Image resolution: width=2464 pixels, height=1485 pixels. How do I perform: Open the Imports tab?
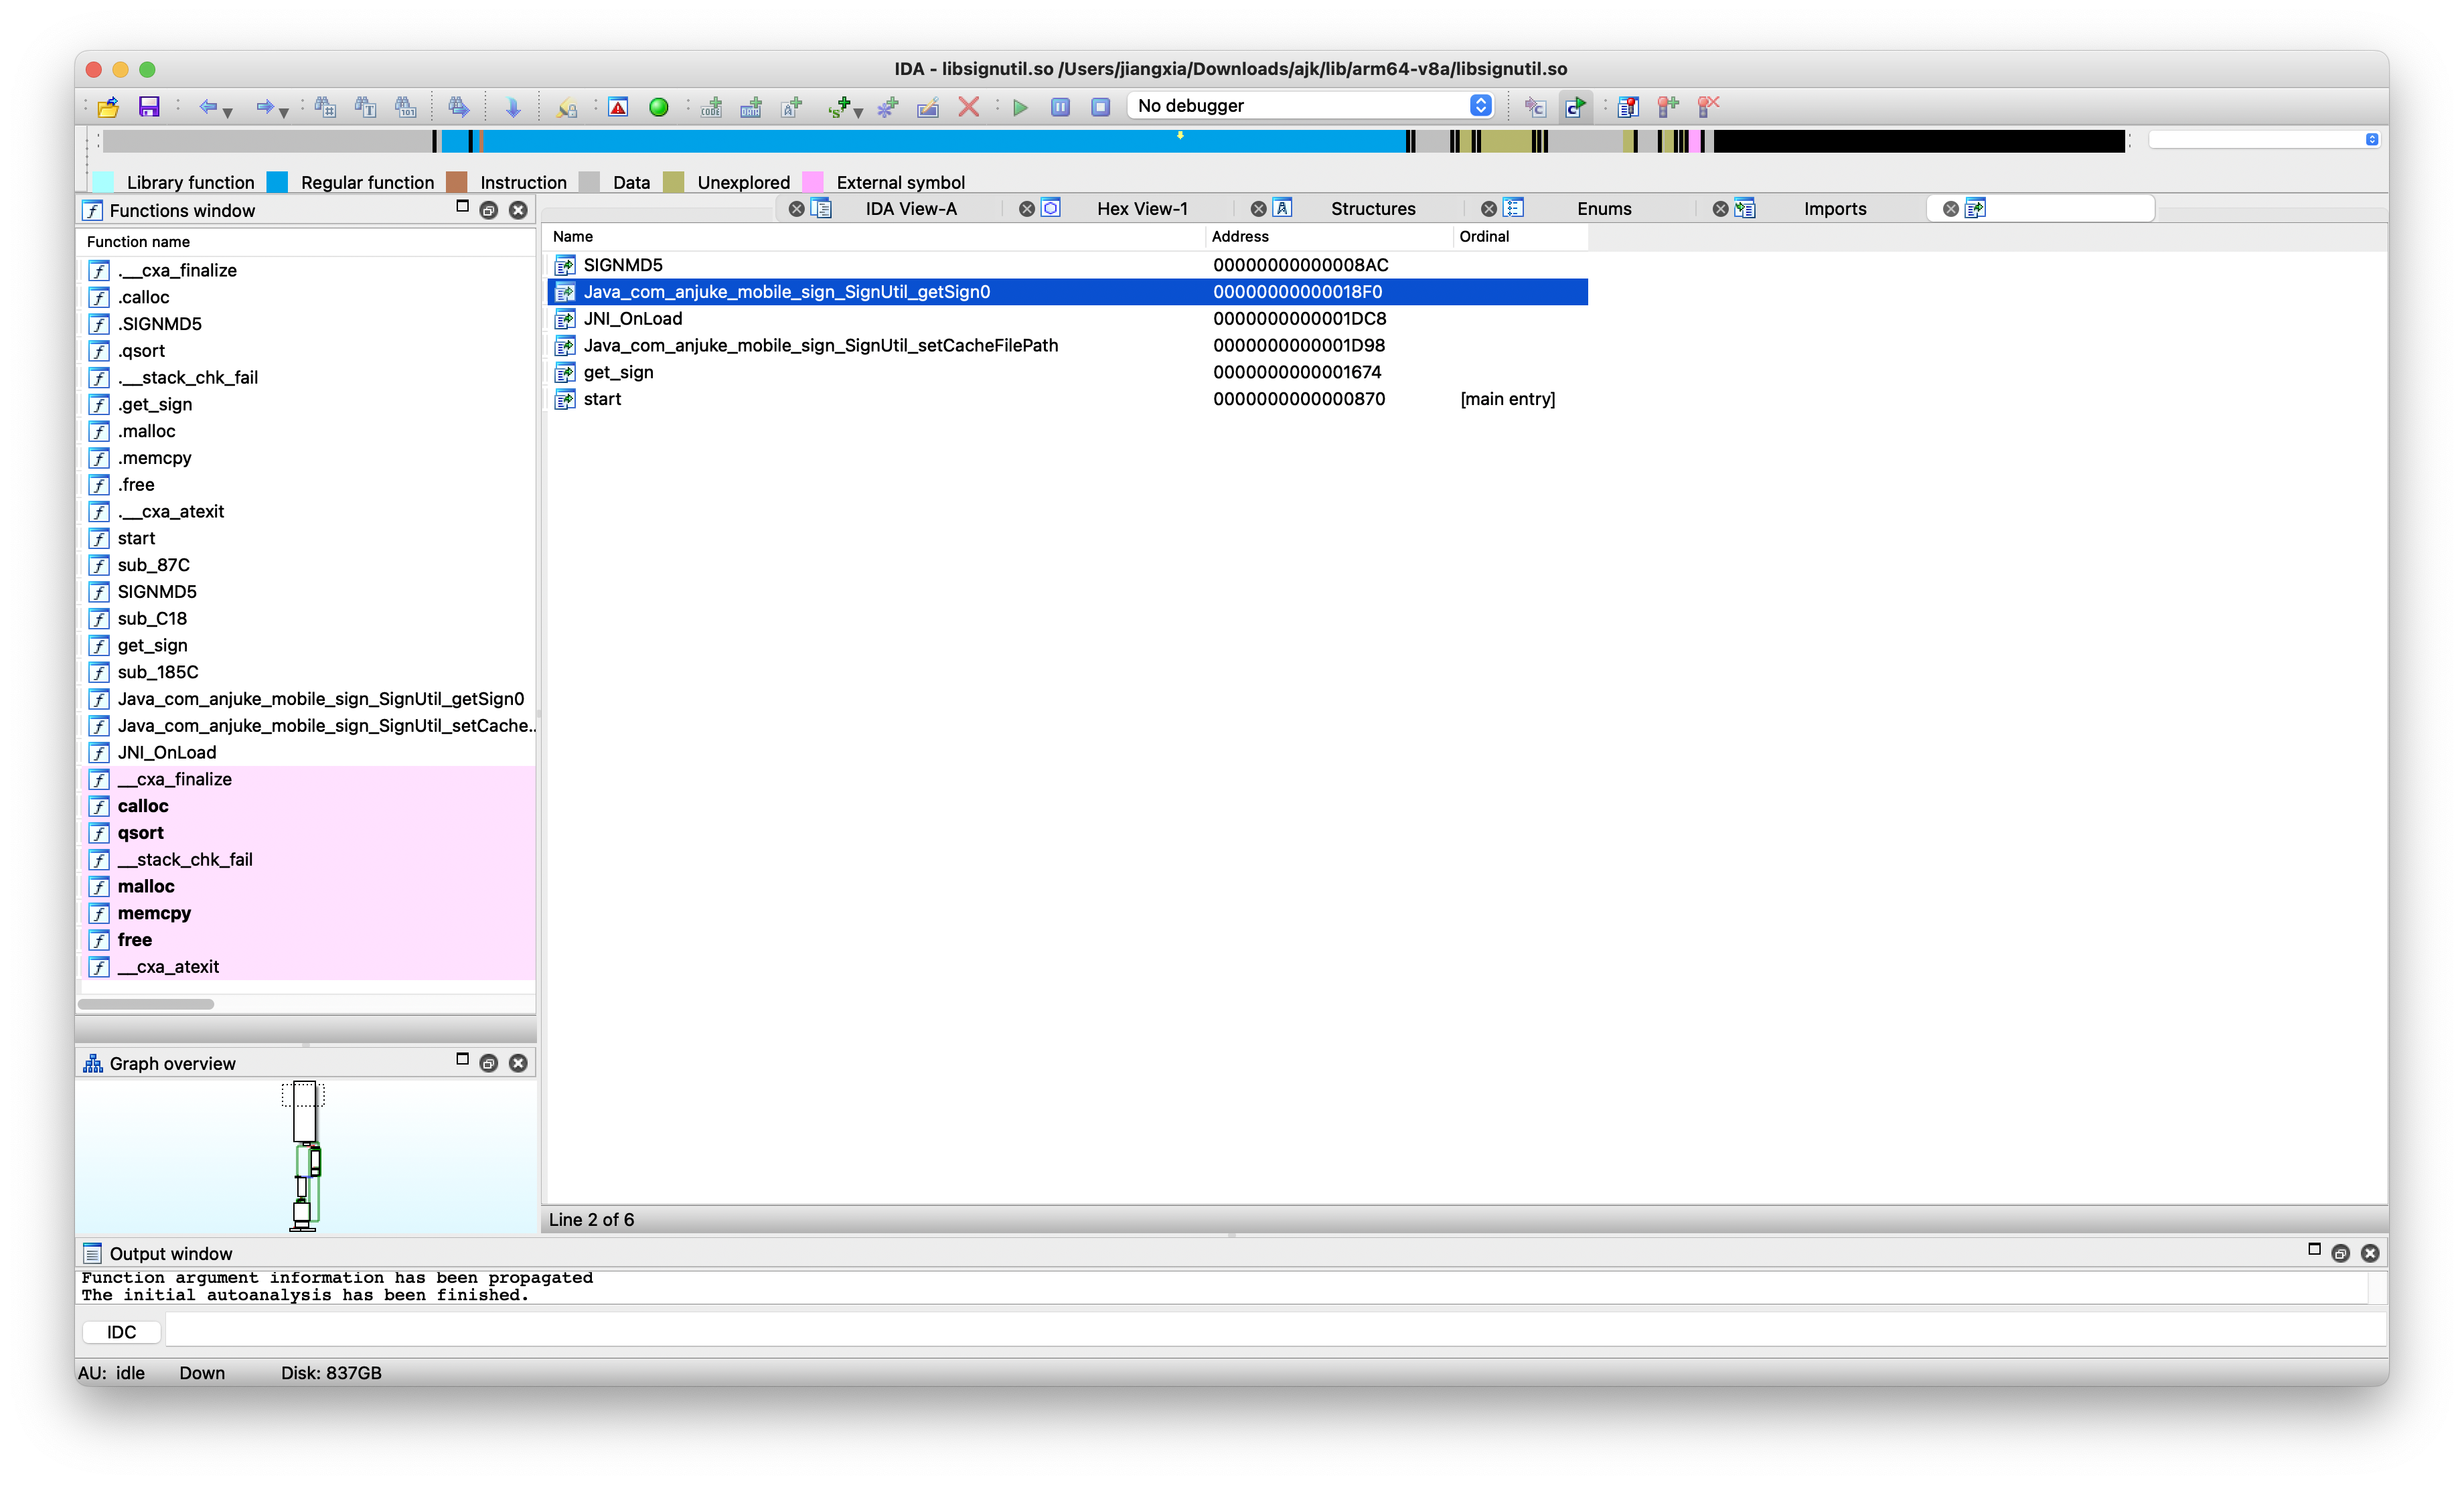click(1835, 209)
